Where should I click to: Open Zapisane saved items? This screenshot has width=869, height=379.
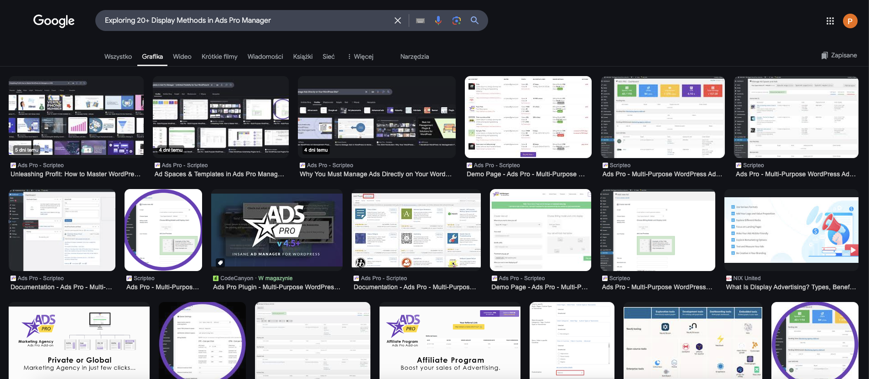tap(839, 56)
